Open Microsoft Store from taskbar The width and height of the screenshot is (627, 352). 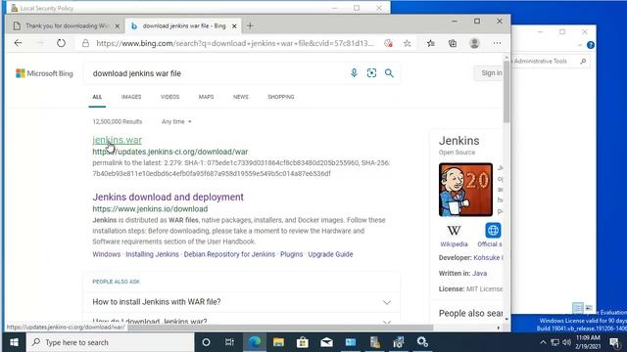303,342
